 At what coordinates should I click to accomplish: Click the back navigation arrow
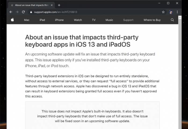(11, 12)
